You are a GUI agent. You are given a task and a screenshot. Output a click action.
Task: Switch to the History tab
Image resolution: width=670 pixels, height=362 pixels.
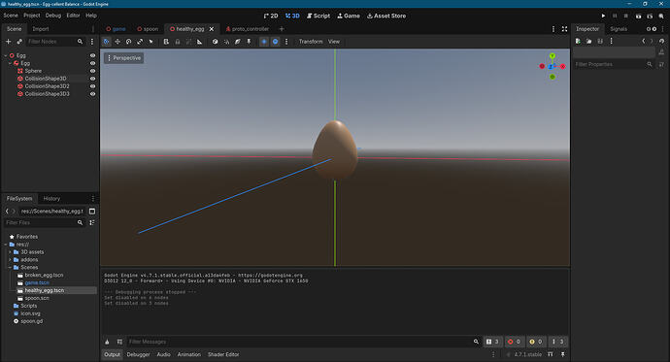tap(51, 199)
